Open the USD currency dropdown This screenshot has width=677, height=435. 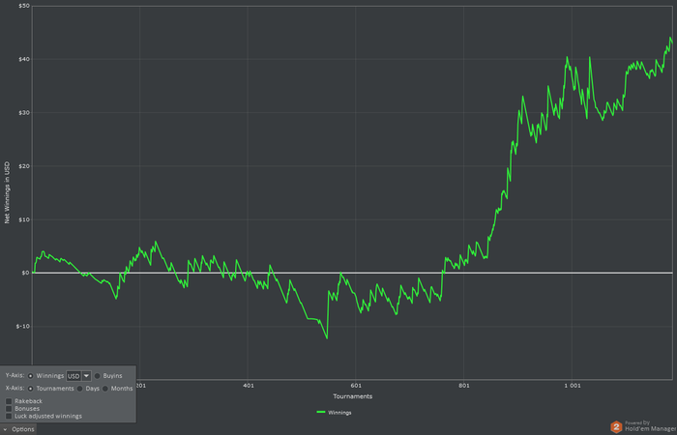coord(78,376)
